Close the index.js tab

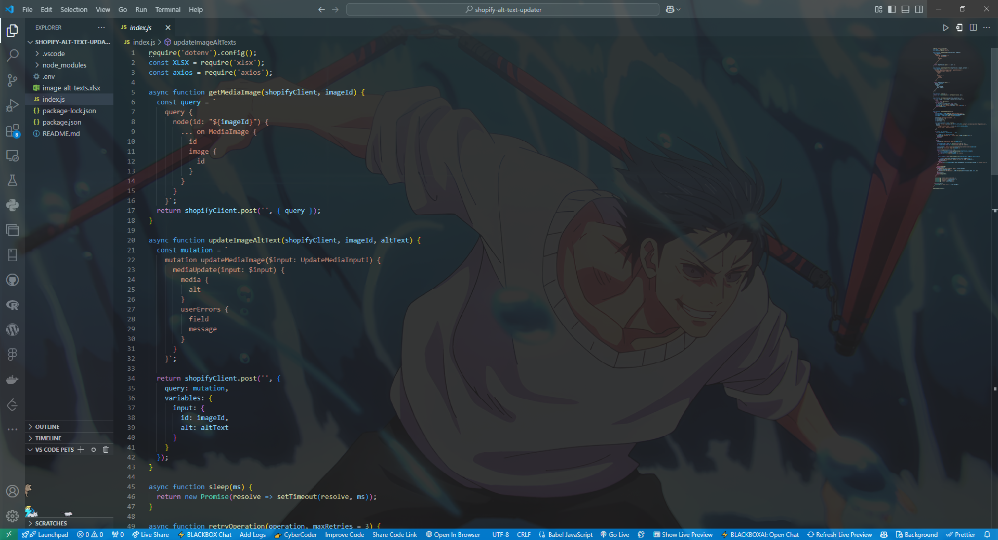(x=168, y=28)
